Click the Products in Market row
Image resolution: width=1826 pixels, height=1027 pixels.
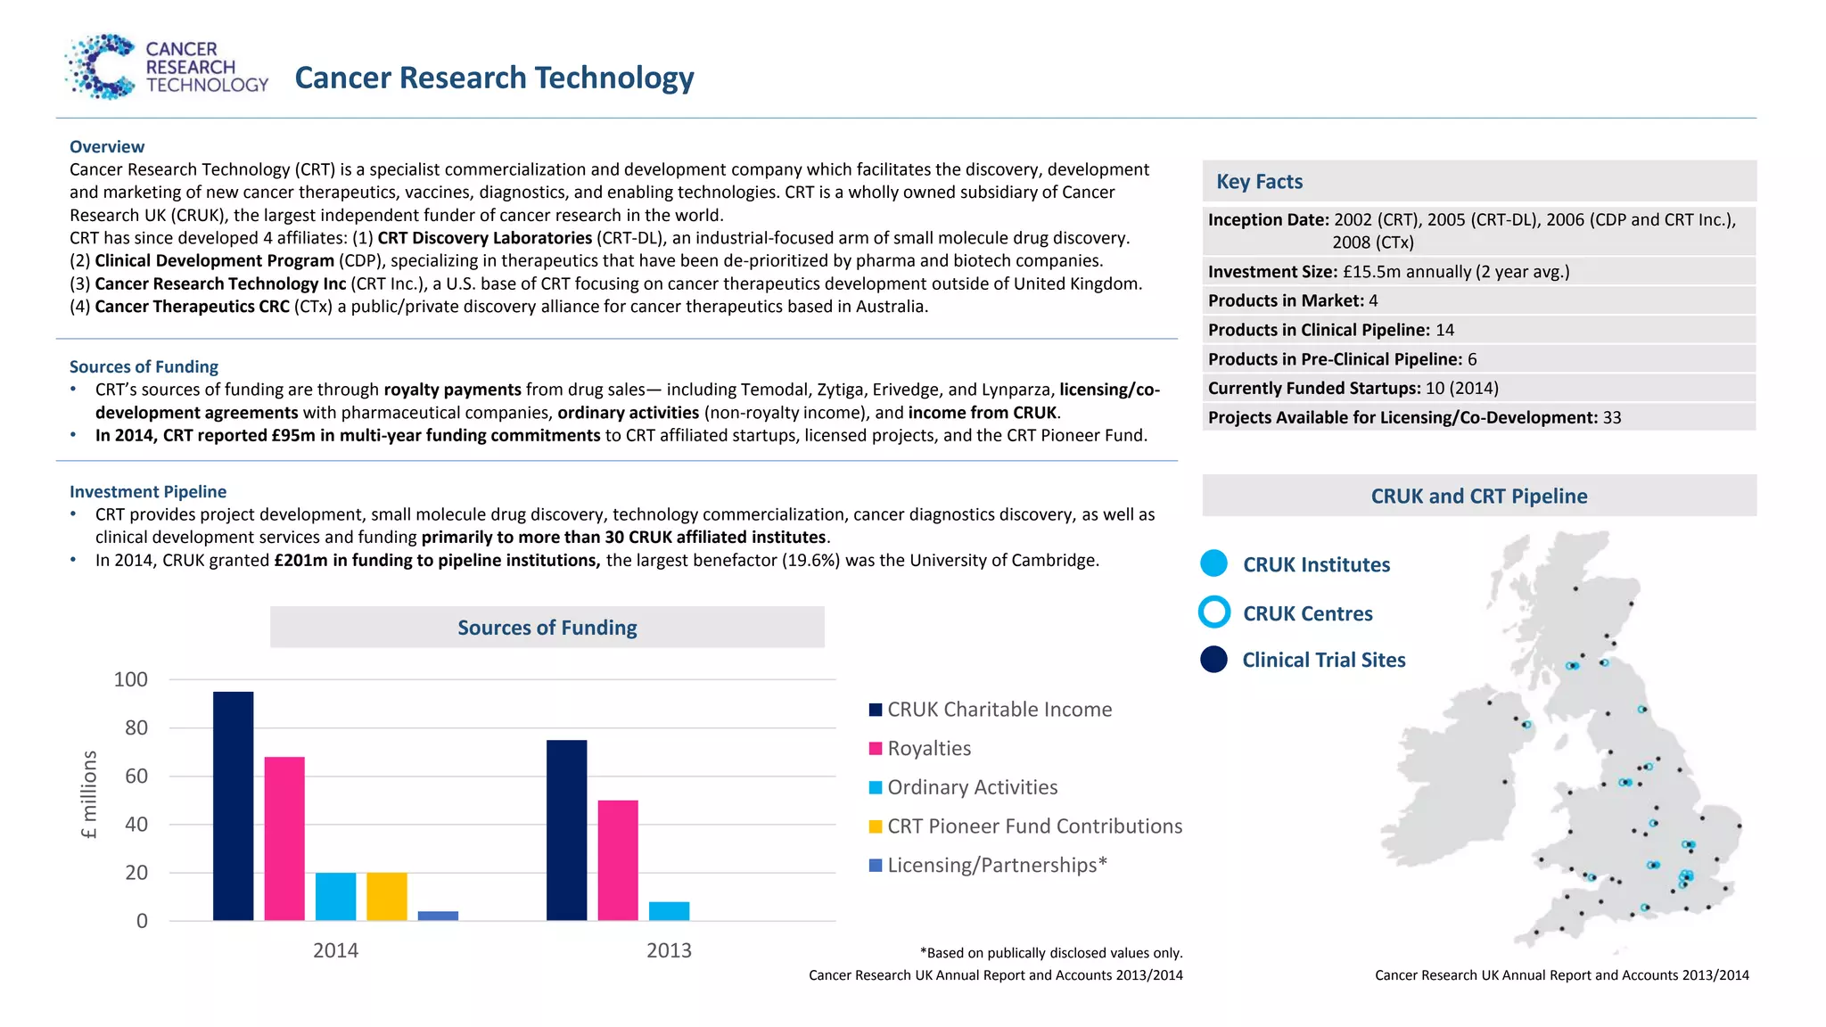click(x=1293, y=300)
